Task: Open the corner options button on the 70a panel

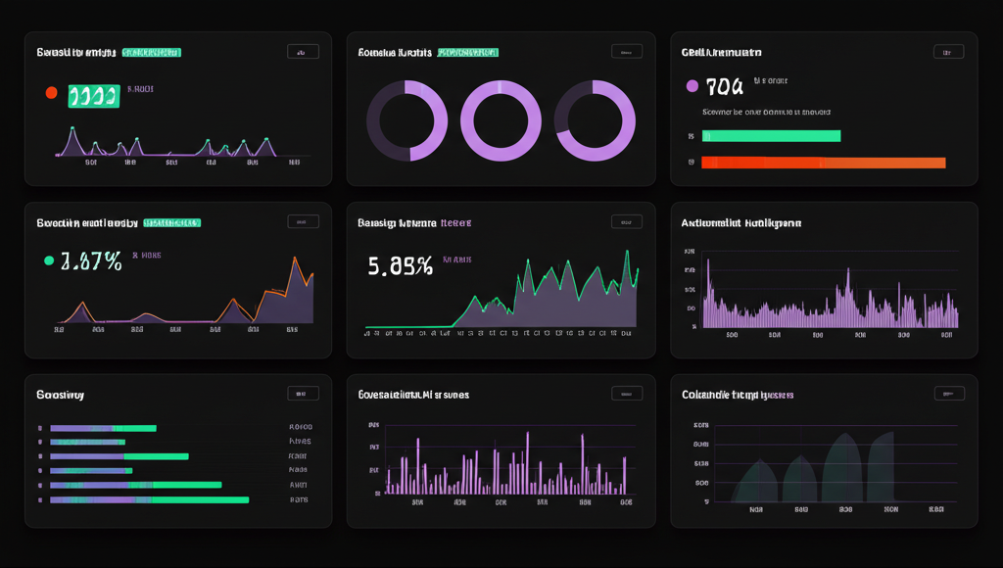Action: (948, 52)
